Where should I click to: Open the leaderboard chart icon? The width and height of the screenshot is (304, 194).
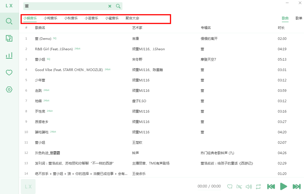tap(9, 55)
